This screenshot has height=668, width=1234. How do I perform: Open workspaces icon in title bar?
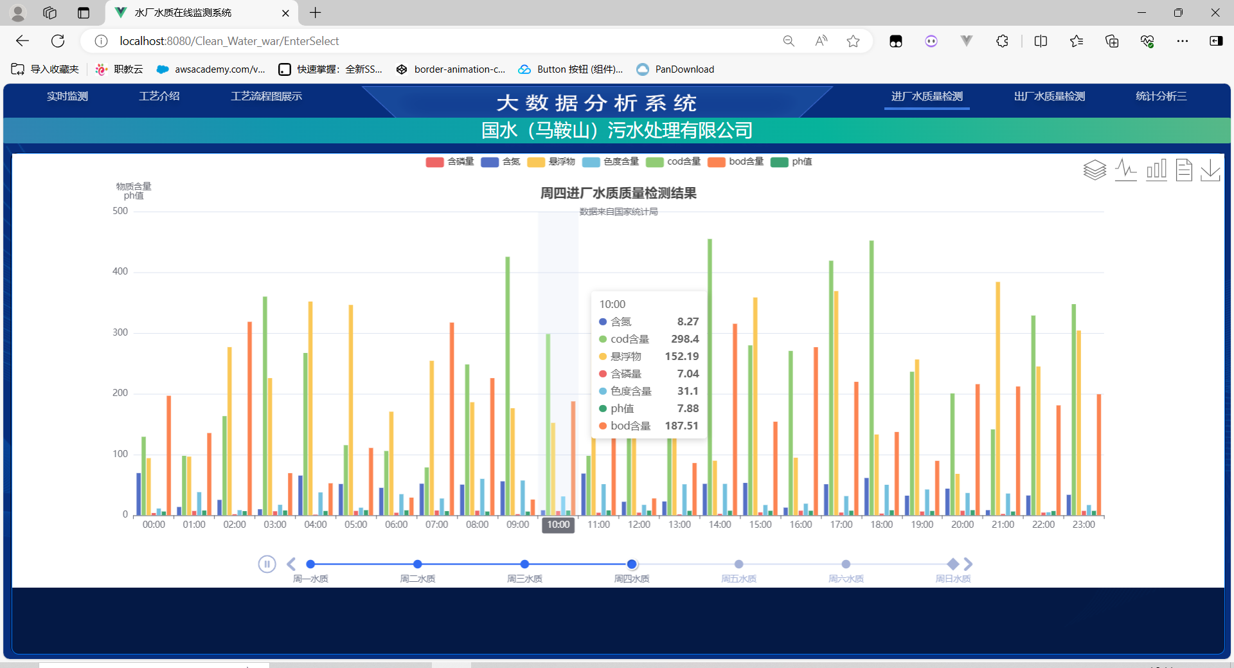(x=49, y=13)
